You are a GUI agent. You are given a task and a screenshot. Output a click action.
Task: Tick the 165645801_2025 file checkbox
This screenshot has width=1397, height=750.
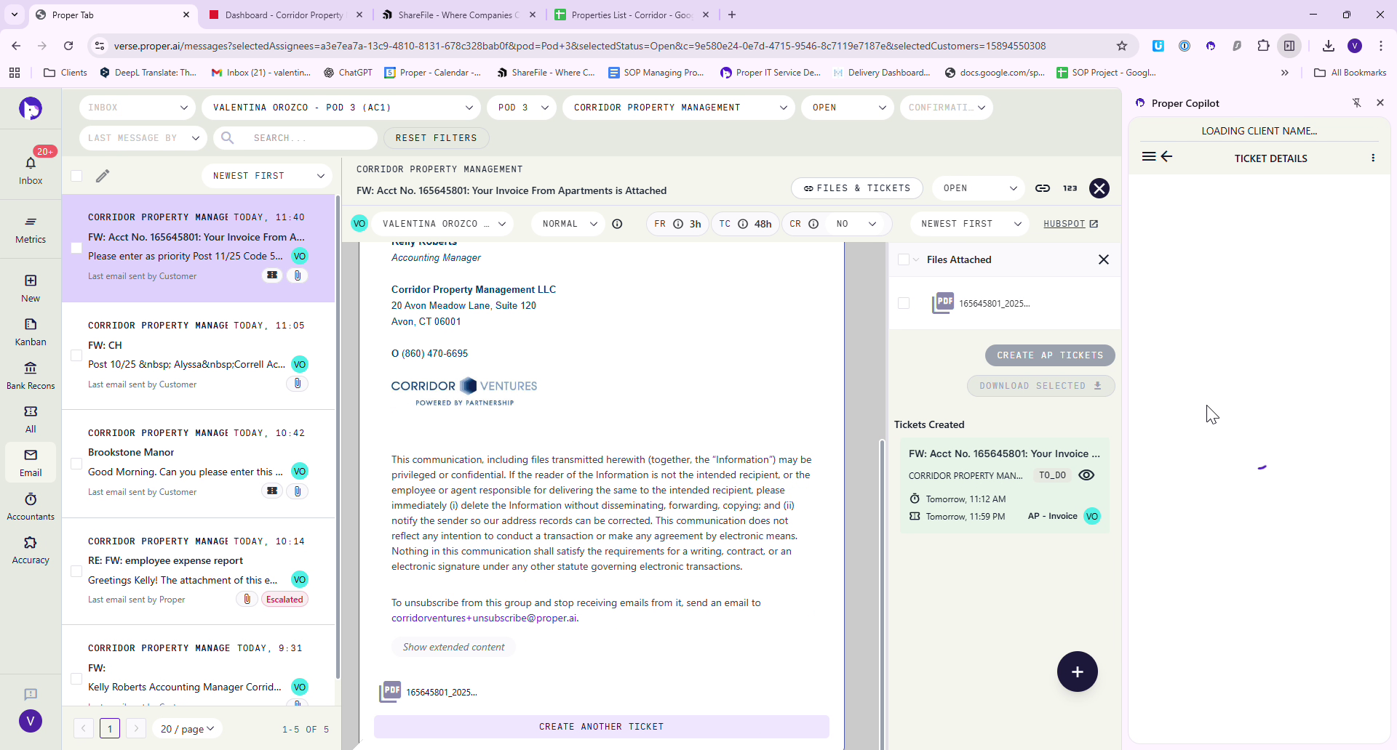coord(904,303)
